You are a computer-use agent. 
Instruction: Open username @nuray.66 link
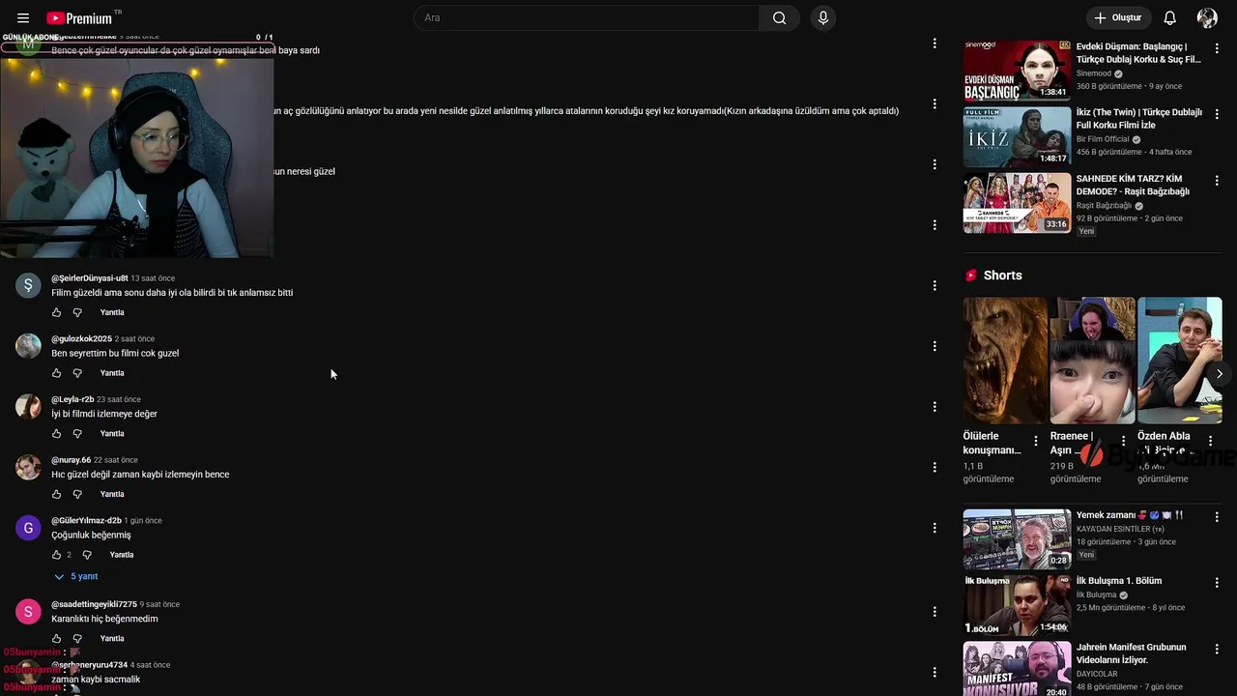pos(71,460)
